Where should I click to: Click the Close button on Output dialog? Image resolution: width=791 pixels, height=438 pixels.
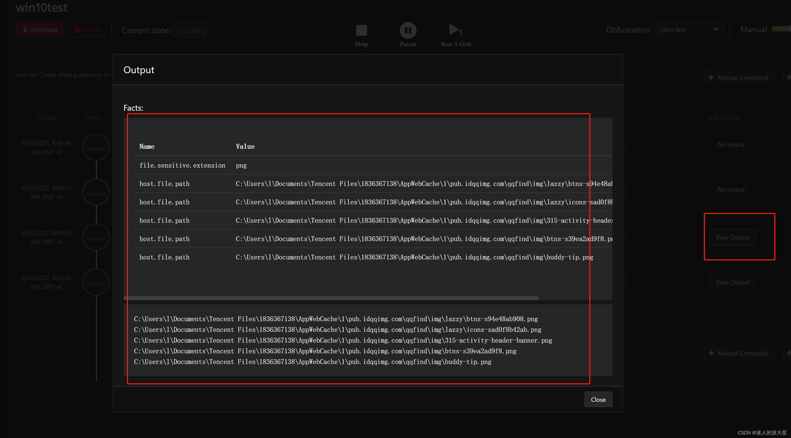coord(597,399)
